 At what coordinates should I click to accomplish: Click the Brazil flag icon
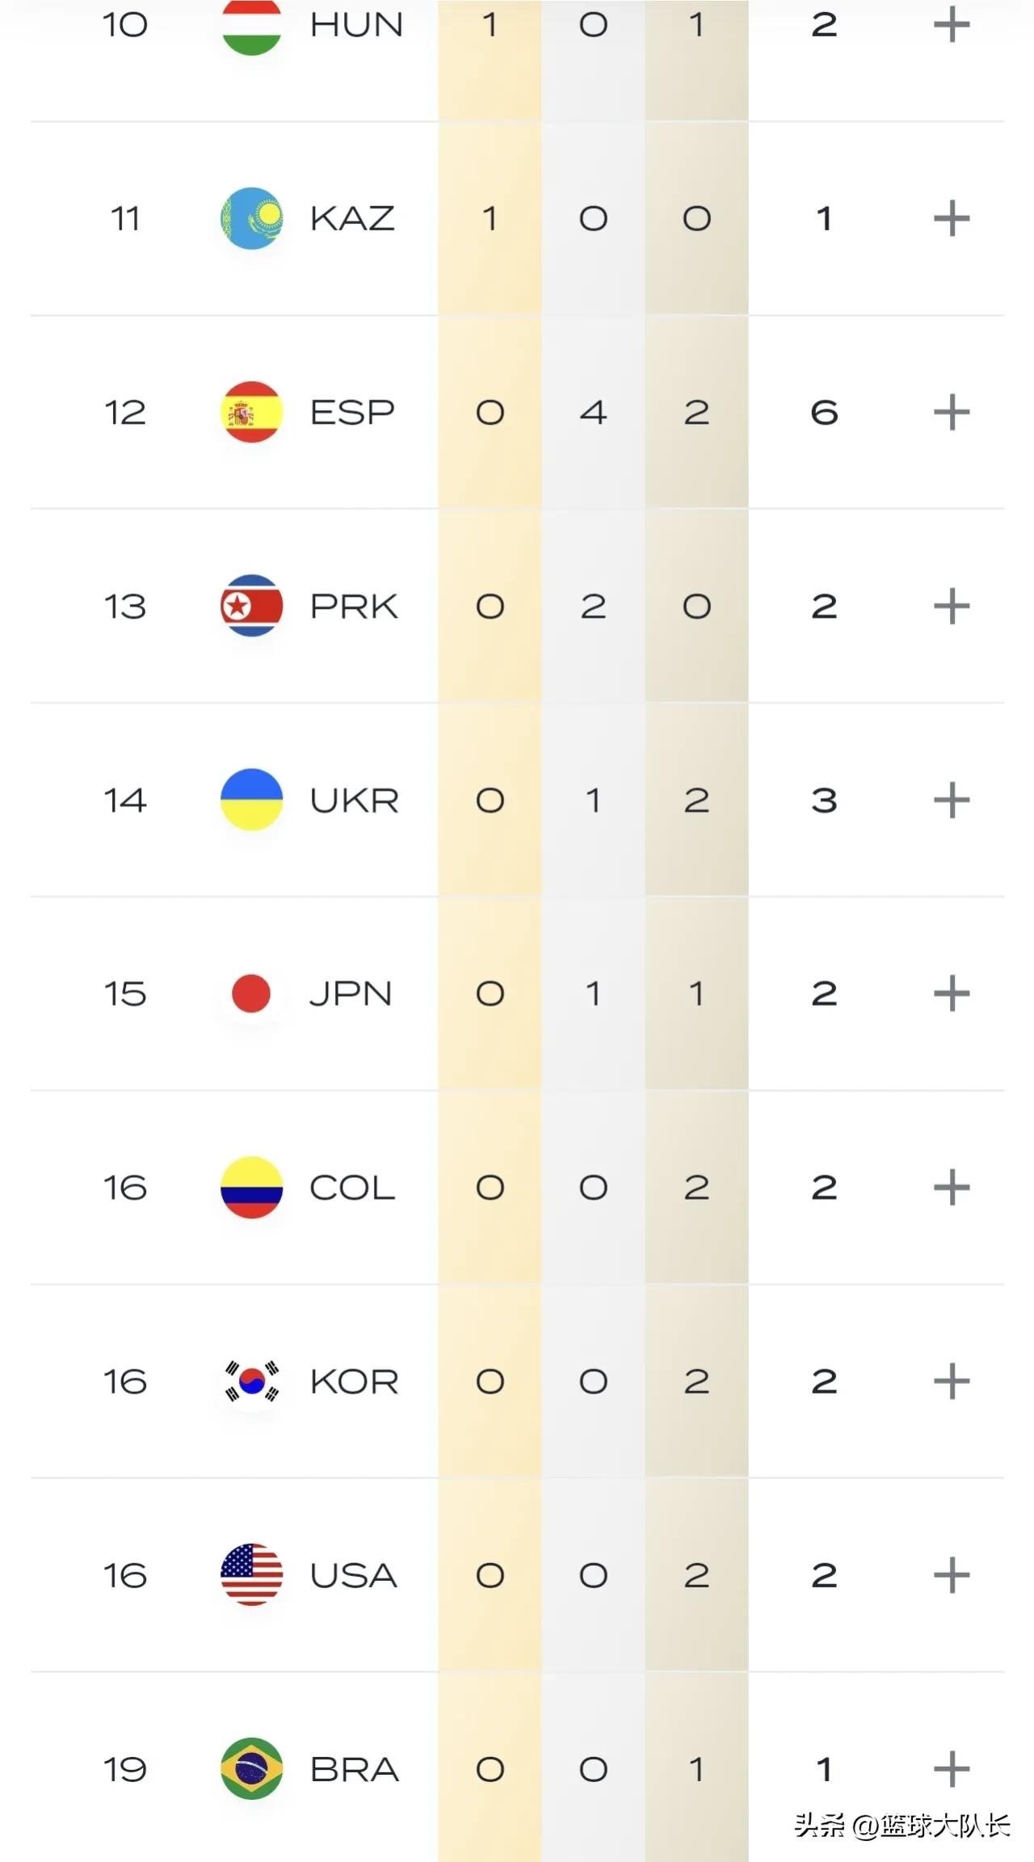251,1769
